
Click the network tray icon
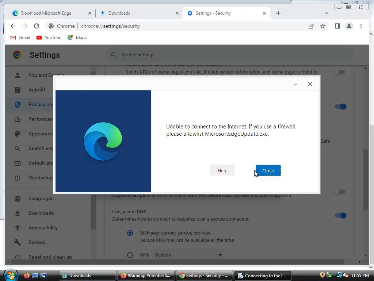pos(339,275)
